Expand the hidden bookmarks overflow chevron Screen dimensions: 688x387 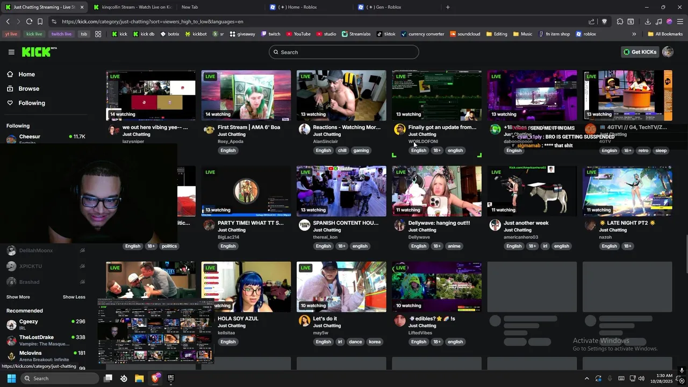pos(634,34)
